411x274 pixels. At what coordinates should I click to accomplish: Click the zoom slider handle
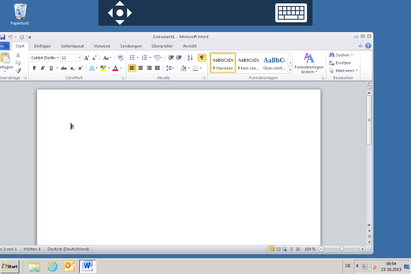tap(342, 249)
